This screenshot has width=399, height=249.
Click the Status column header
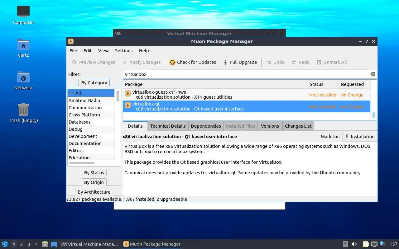tap(323, 84)
